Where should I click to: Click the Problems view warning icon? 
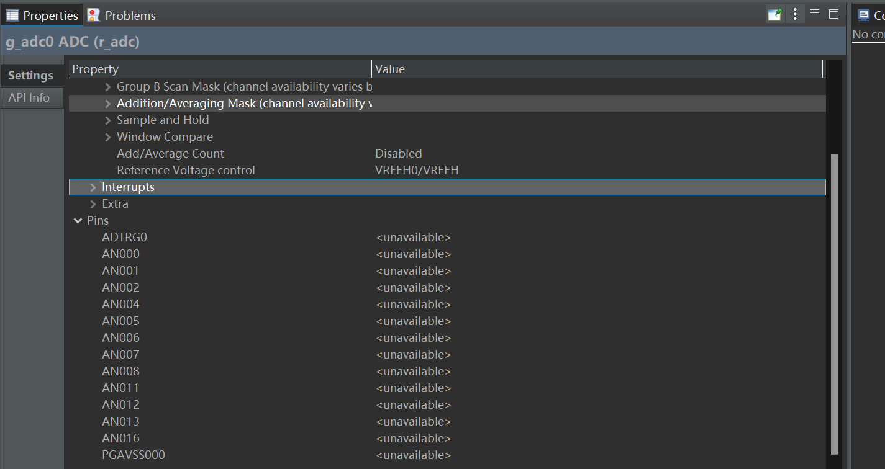[x=94, y=15]
